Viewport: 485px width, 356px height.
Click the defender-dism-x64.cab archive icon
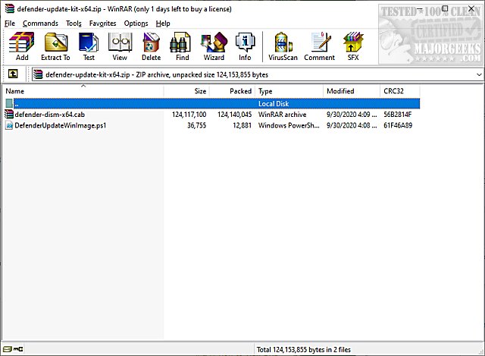point(9,115)
